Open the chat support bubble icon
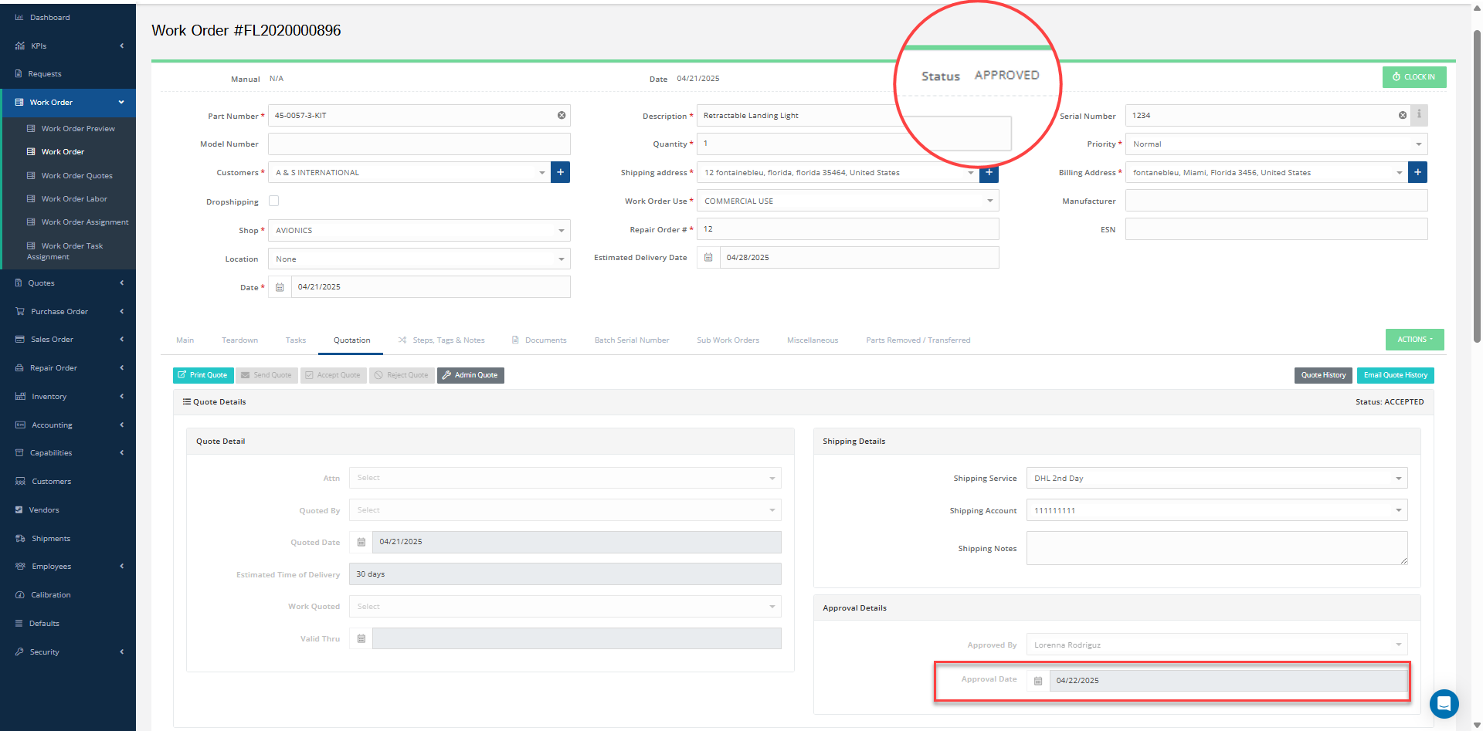The image size is (1483, 731). [x=1444, y=703]
